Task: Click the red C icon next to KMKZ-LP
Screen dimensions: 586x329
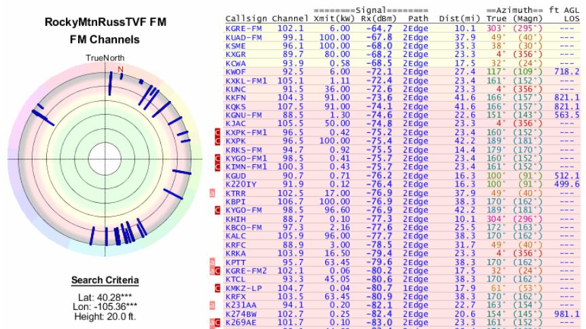Action: [218, 288]
